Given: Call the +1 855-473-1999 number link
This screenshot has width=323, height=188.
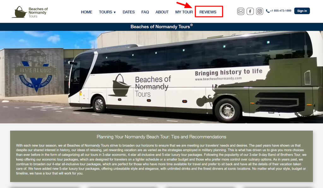Looking at the screenshot, I should 280,11.
